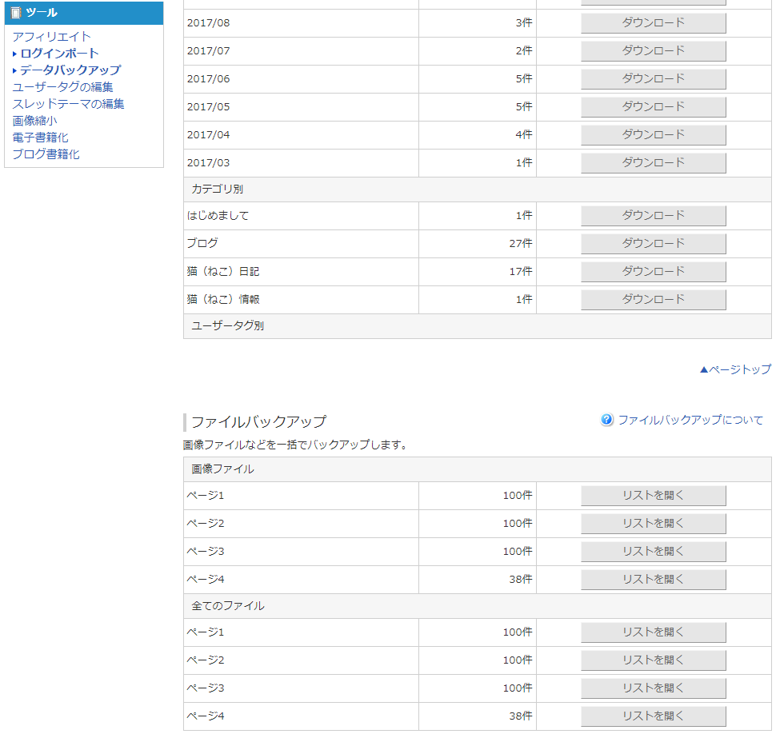Select the 17件 count in 猫（ねこ）日記 row
The image size is (776, 734).
(521, 272)
